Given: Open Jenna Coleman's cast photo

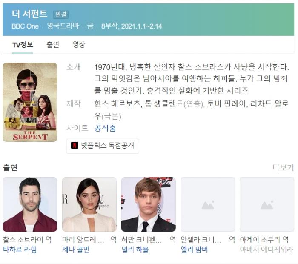Looking at the screenshot, I should pos(89,204).
